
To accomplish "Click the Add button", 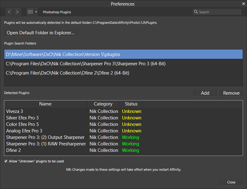I will coord(205,93).
